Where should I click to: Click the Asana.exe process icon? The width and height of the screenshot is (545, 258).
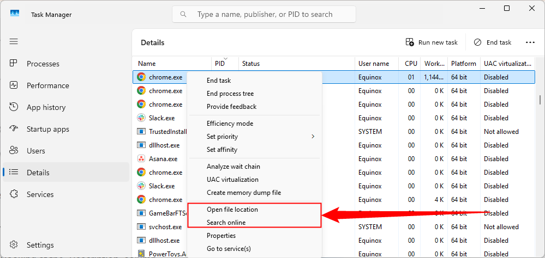141,159
